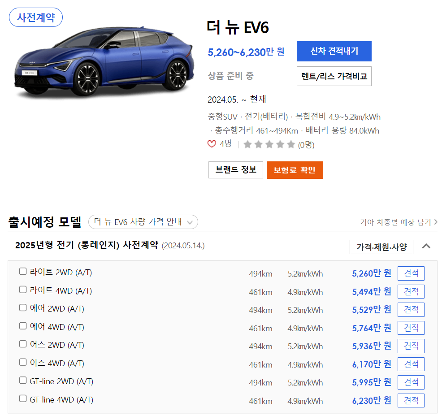Screen dimensions: 442x420
Task: Follow 기아 차종별 예상 납기 link
Action: (399, 222)
